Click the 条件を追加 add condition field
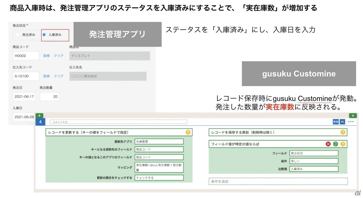 coord(278,181)
